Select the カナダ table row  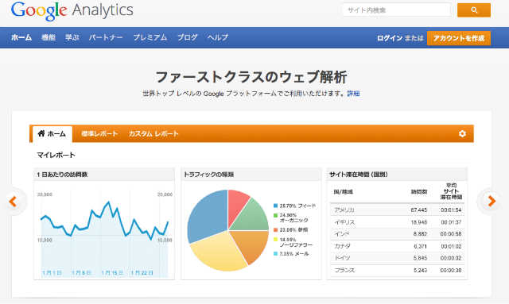coord(398,246)
